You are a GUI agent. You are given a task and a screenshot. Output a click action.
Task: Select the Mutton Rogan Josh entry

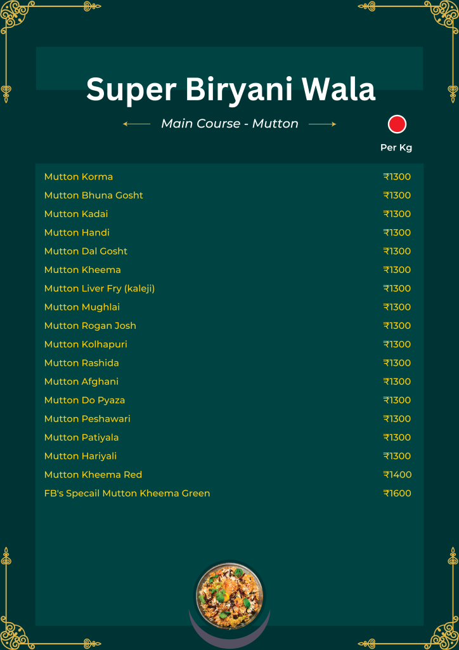click(90, 326)
